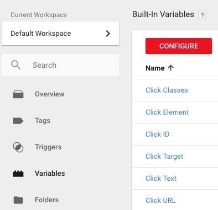Open the Folders folder icon

[18, 200]
